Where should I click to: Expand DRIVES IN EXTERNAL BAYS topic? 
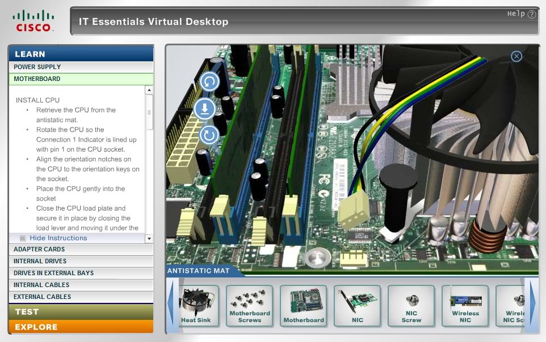click(x=81, y=273)
